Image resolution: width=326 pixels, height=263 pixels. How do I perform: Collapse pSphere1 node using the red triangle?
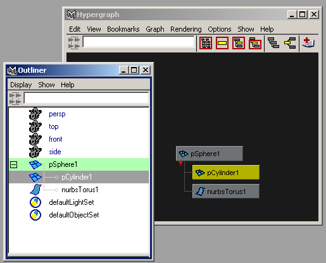coord(180,163)
